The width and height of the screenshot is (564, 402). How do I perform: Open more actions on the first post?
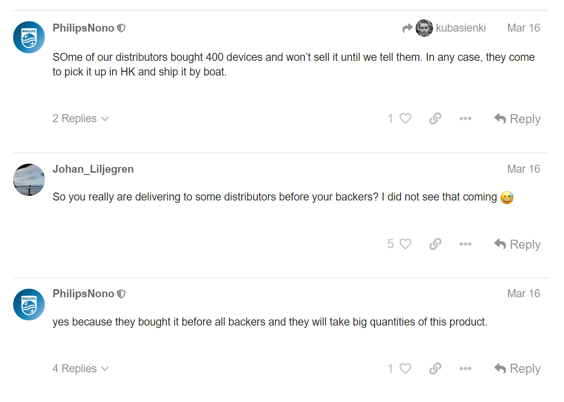(x=466, y=118)
